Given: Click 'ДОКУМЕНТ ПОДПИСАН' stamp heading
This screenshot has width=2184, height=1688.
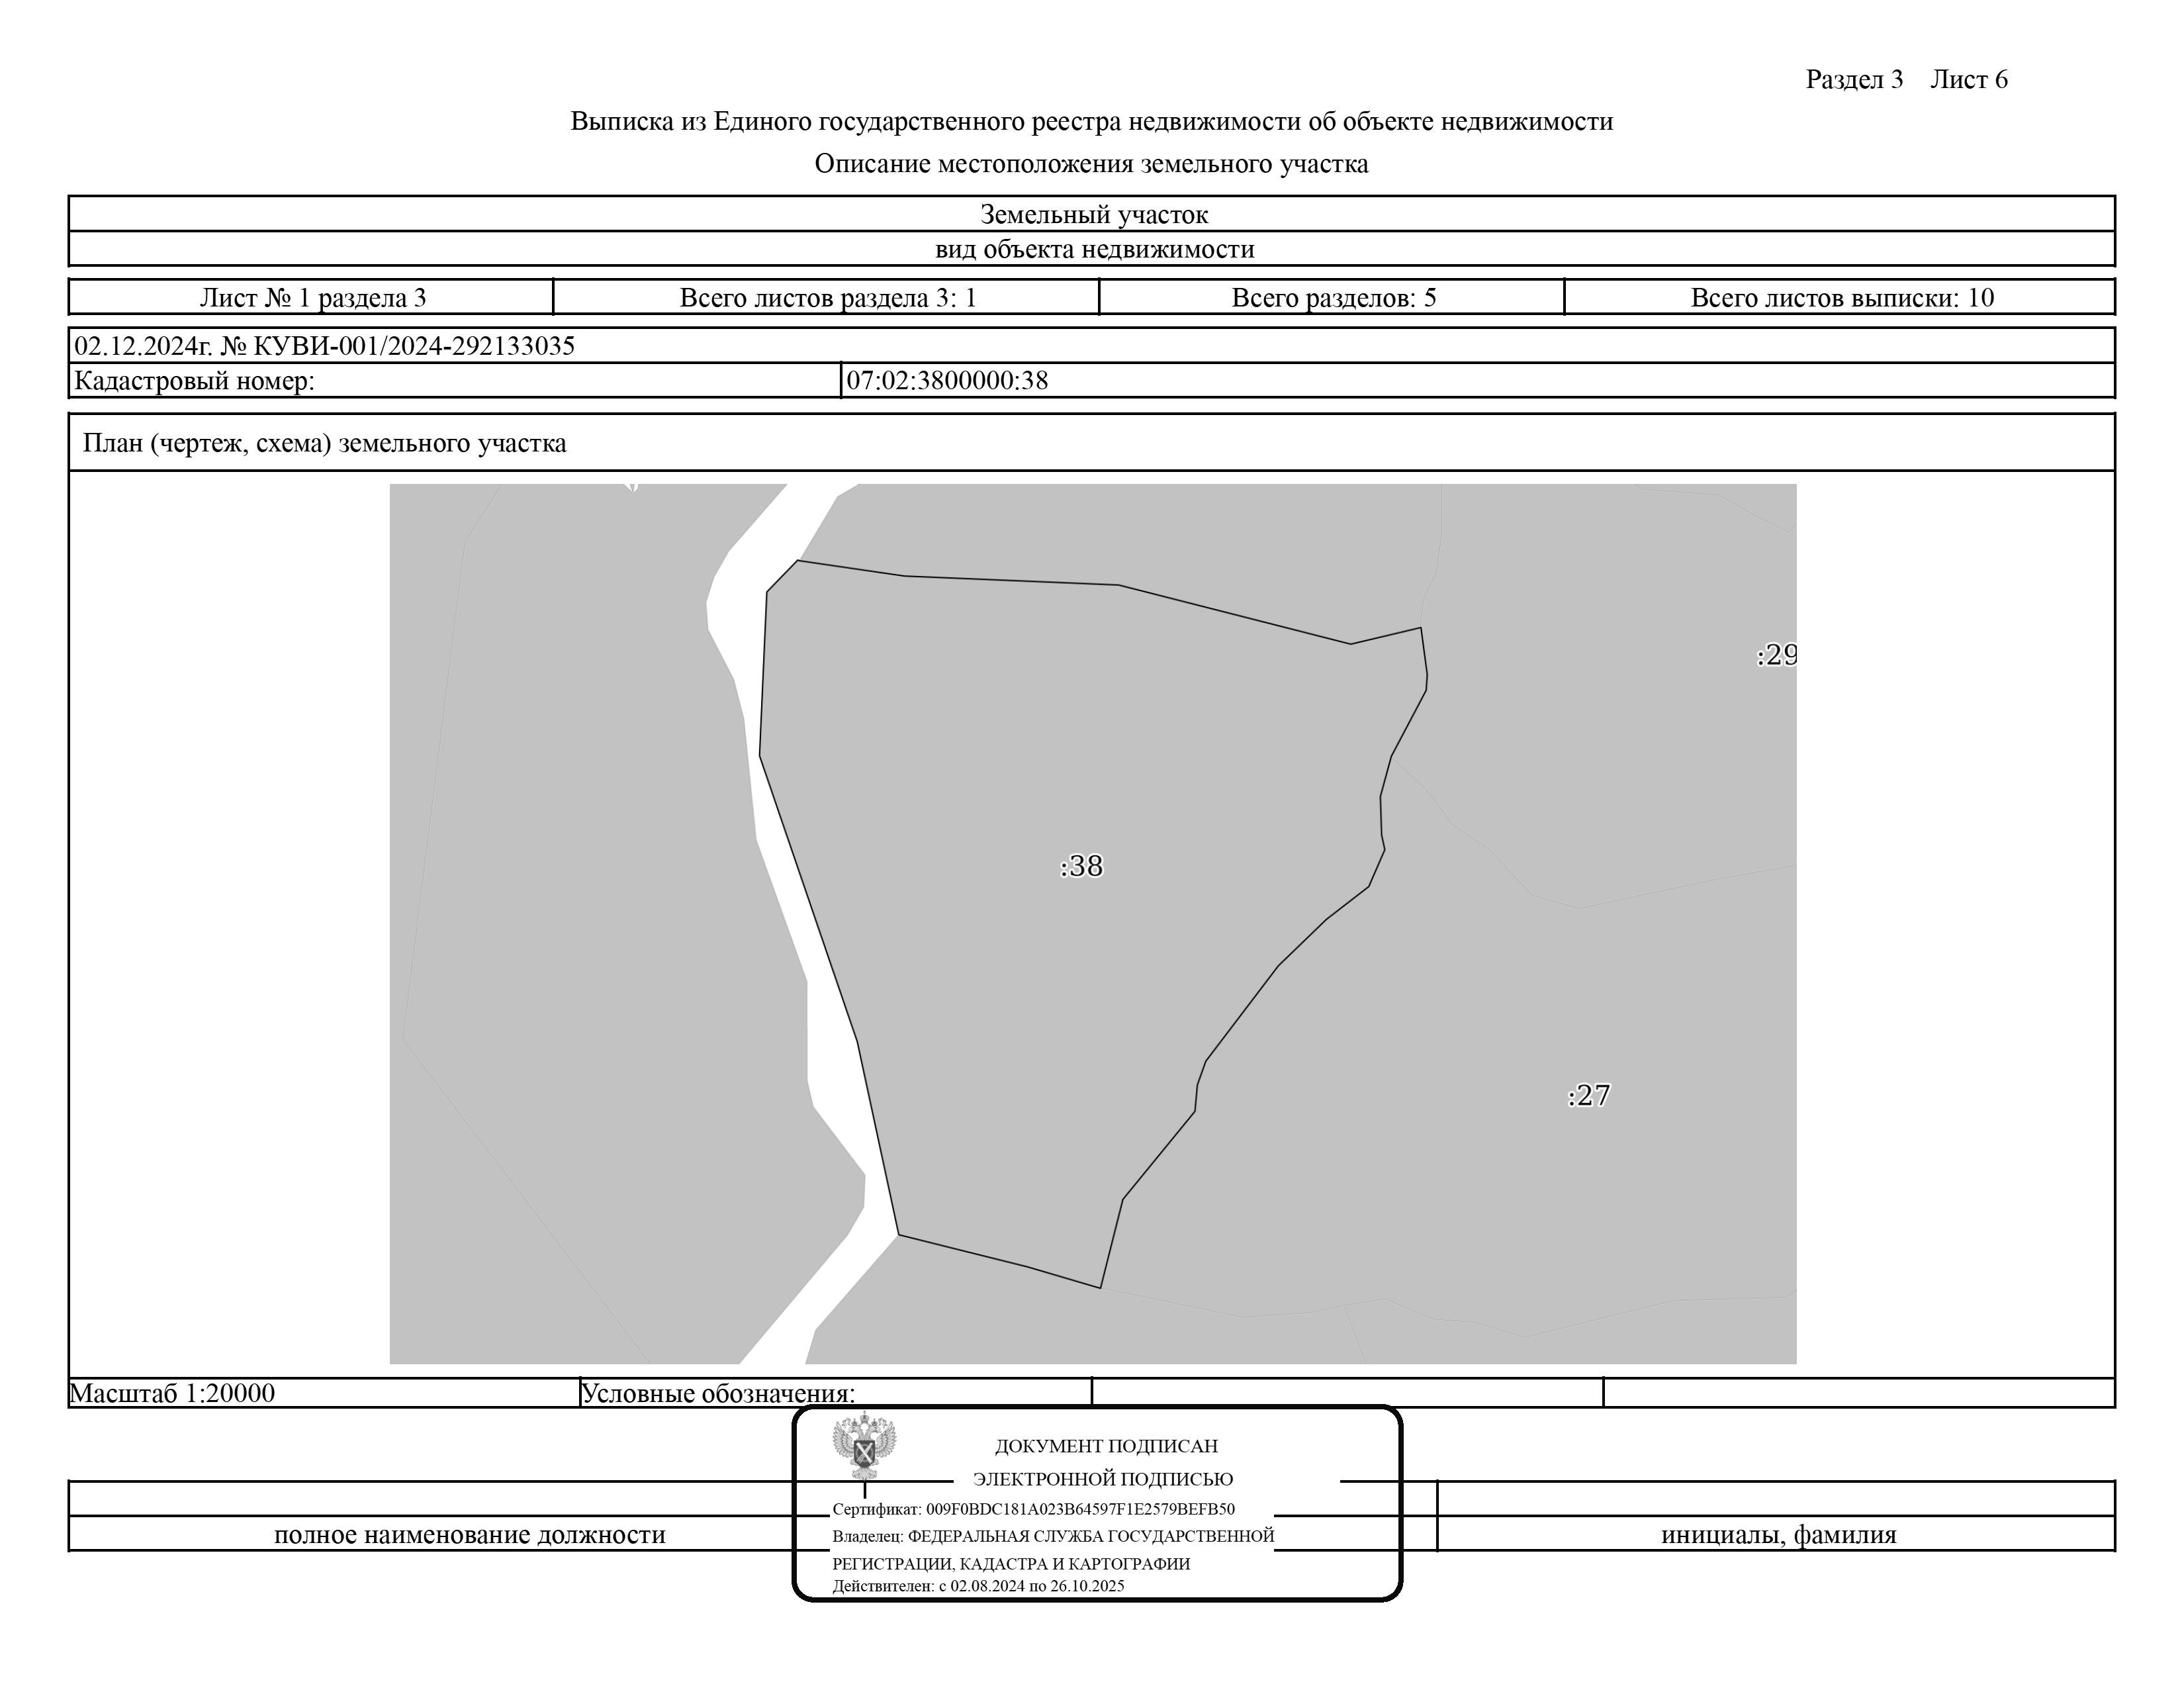Looking at the screenshot, I should (x=1106, y=1446).
